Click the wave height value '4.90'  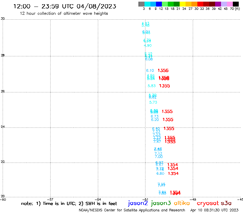(x=148, y=46)
